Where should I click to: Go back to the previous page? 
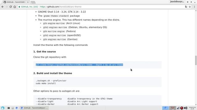[x=3, y=7]
